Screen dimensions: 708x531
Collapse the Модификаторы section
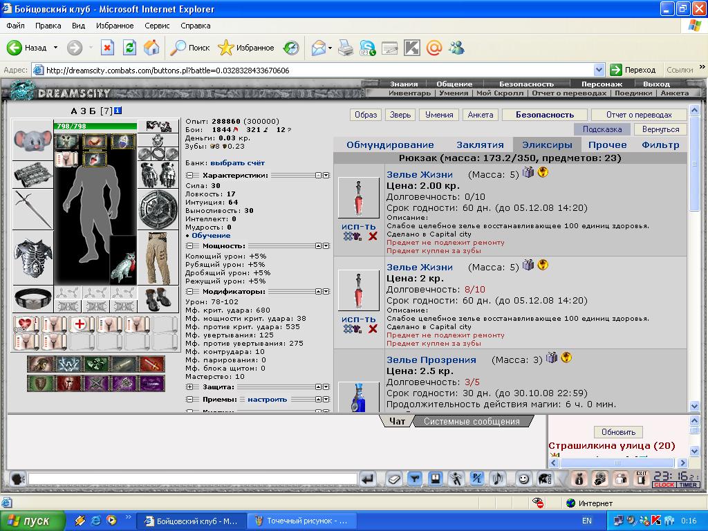click(x=189, y=292)
